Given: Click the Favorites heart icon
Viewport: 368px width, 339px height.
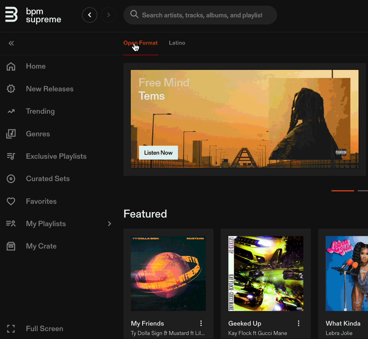Looking at the screenshot, I should click(11, 201).
